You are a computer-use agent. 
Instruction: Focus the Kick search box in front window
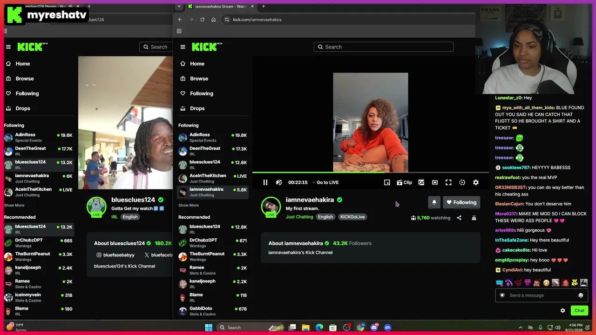(x=384, y=47)
